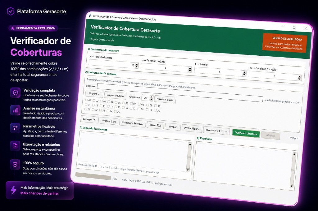Viewport: 318px width, 211px height.
Task: Click Salvar TXT button
Action: [155, 125]
